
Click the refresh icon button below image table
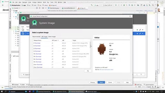coord(88,71)
